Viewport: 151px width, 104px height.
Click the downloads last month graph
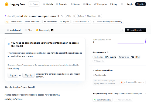(132, 41)
